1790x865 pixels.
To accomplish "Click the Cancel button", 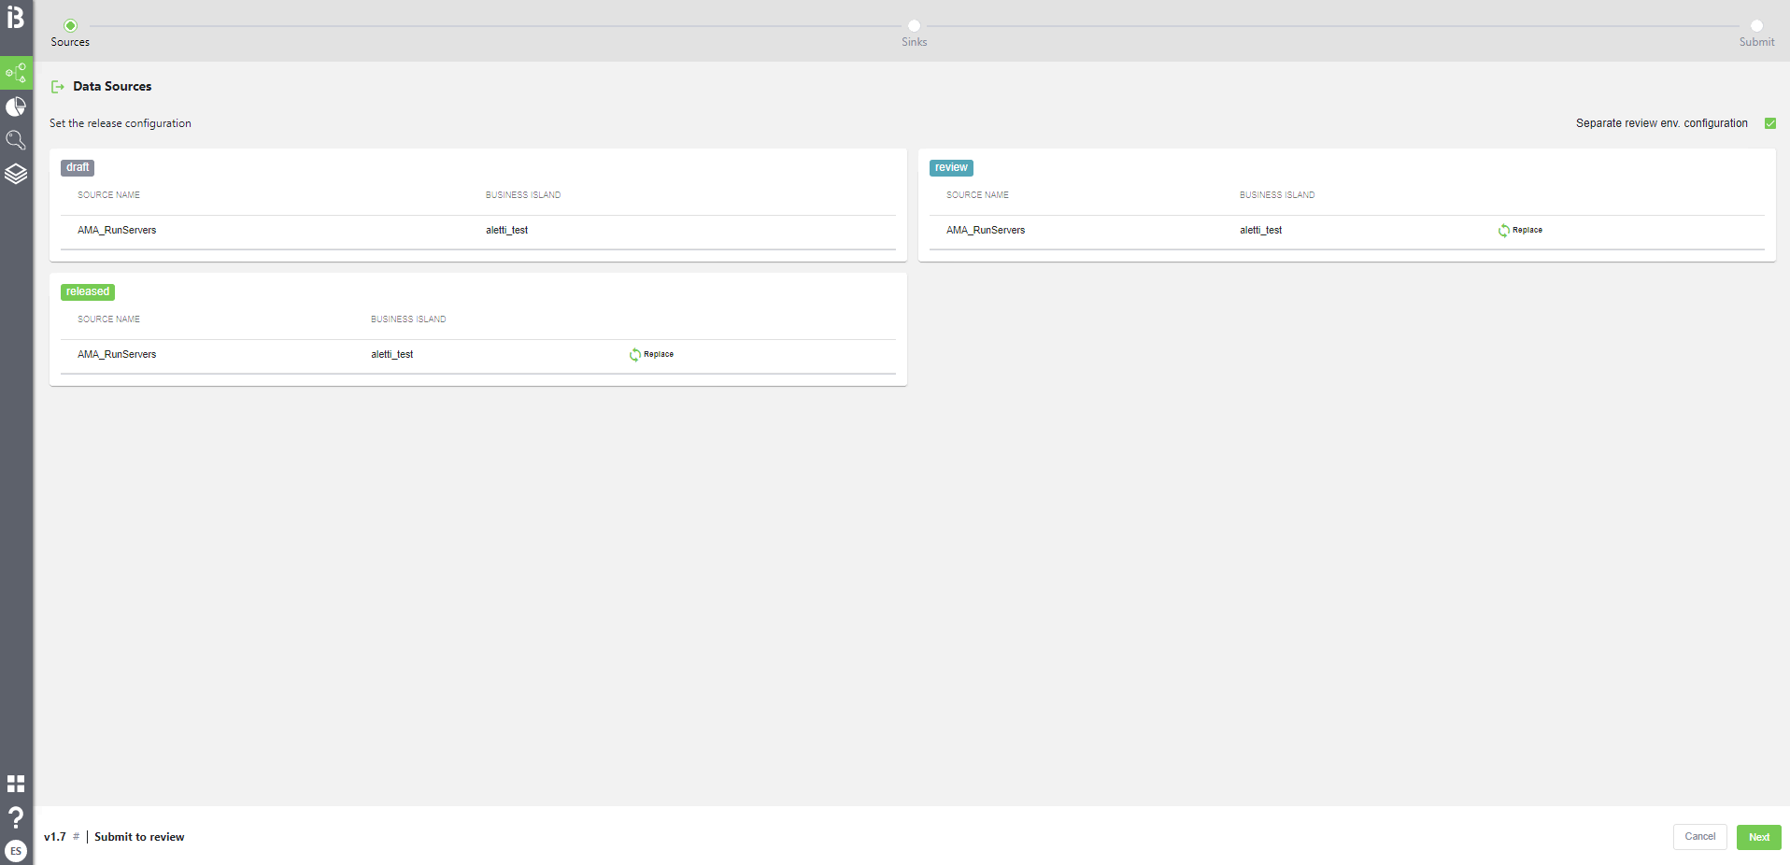I will tap(1699, 837).
